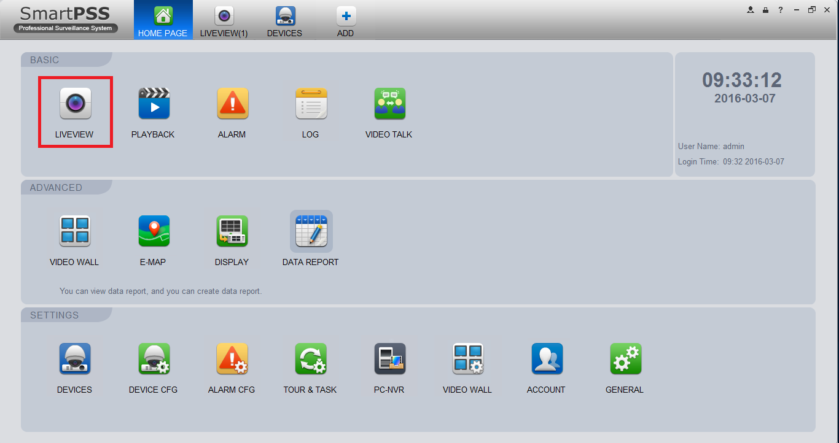Switch to the HOME PAGE tab
The image size is (839, 443).
163,20
